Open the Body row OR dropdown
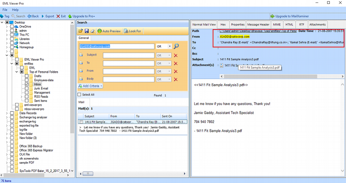The height and width of the screenshot is (183, 346). pyautogui.click(x=169, y=79)
